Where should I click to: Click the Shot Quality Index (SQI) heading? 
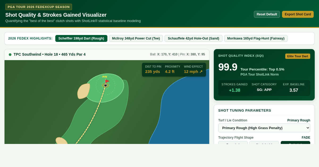point(241,56)
